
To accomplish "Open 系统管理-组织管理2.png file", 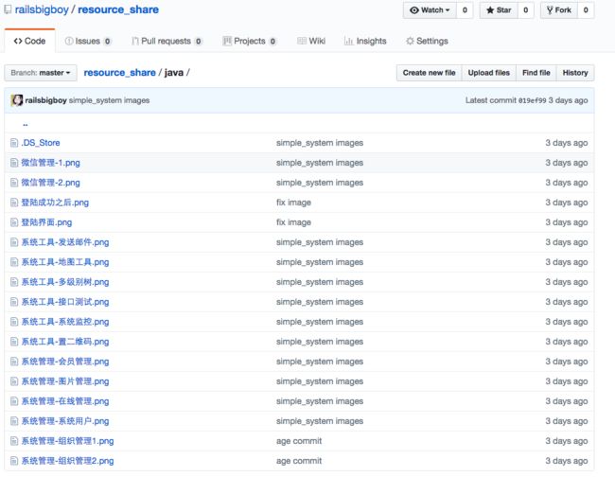I will pyautogui.click(x=67, y=461).
